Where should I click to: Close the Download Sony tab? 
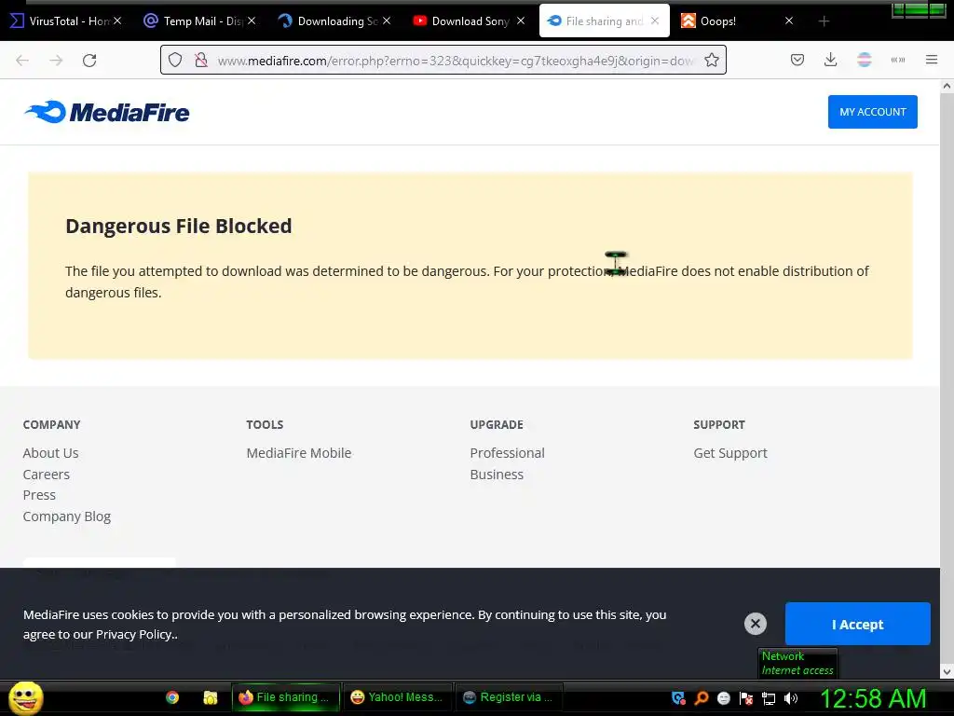pyautogui.click(x=520, y=21)
